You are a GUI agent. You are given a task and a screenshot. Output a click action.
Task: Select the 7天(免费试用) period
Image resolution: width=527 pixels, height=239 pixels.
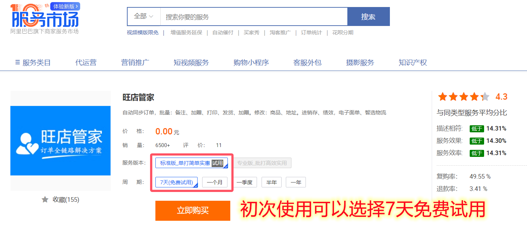coord(176,182)
